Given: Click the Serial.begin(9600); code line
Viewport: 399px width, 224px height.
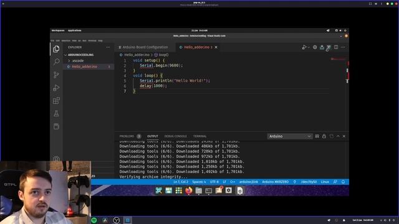Looking at the screenshot, I should 161,65.
